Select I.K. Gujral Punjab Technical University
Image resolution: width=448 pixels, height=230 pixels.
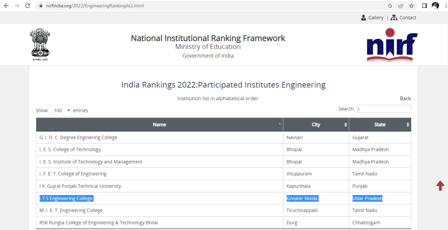(x=80, y=186)
